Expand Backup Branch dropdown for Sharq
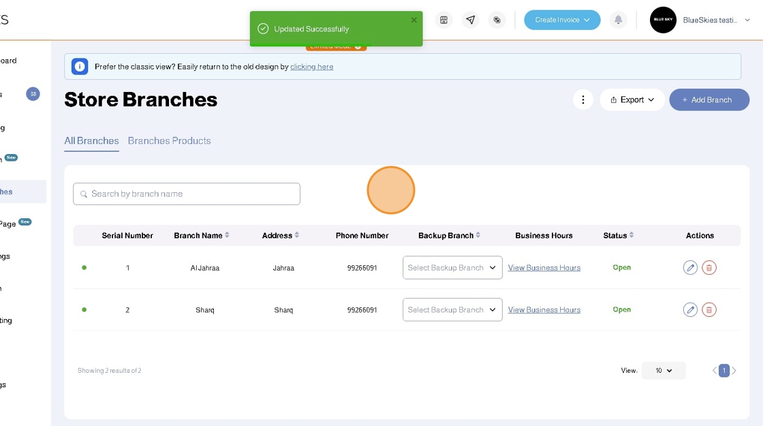The image size is (763, 426). 452,310
